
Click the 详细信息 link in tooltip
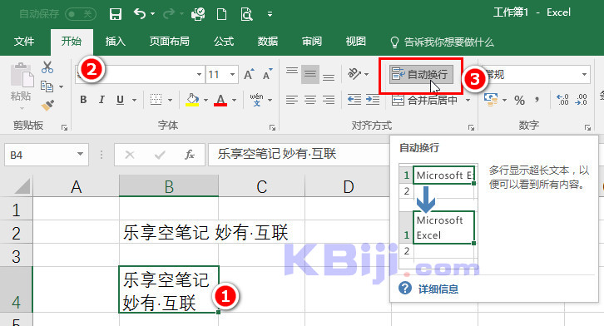438,289
